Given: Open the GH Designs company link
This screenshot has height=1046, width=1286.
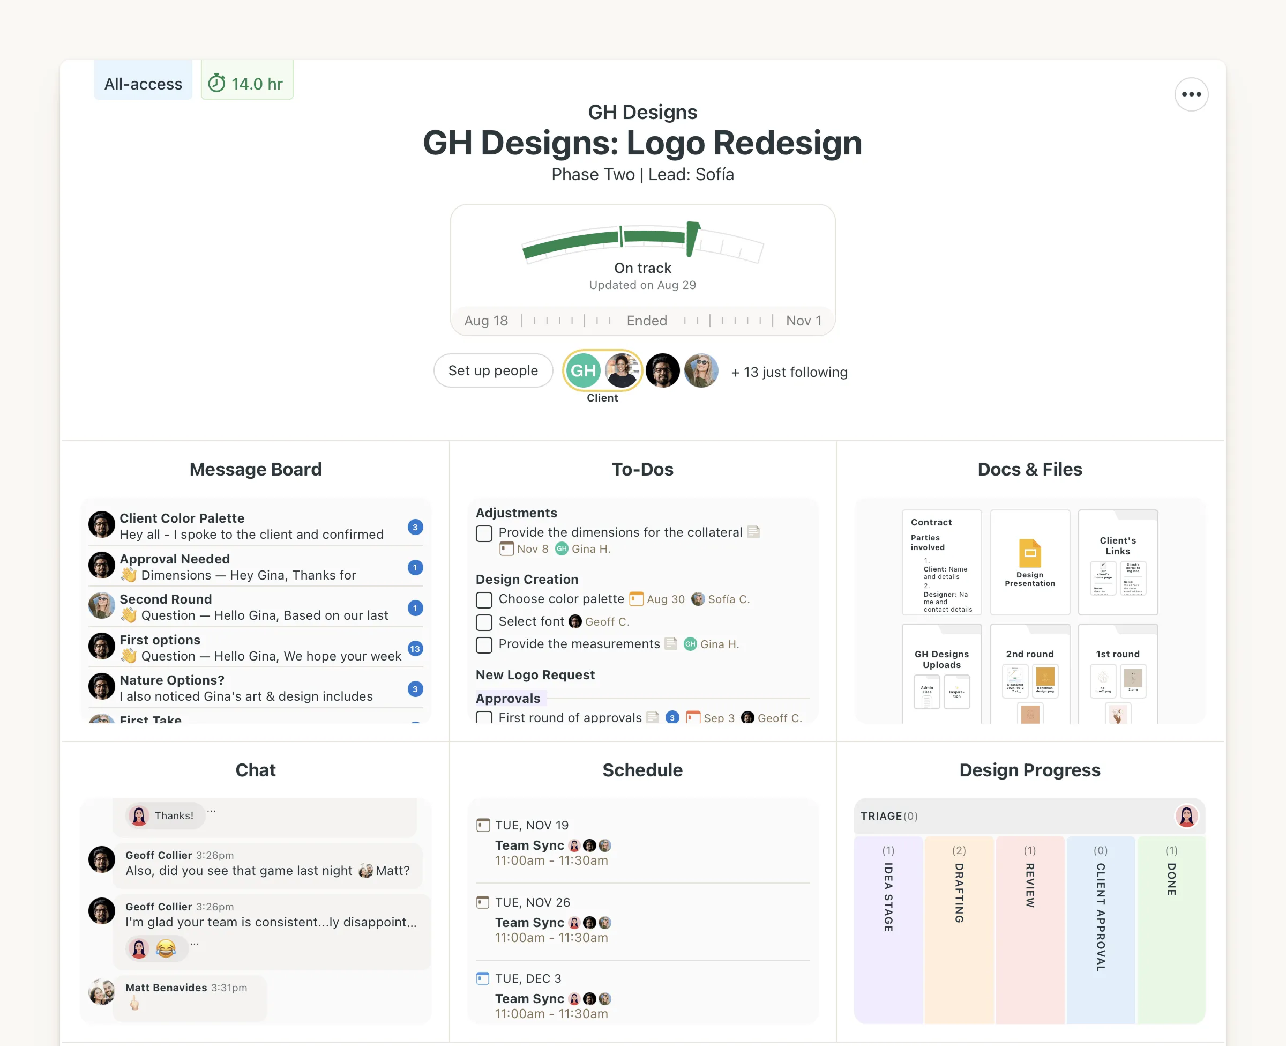Looking at the screenshot, I should (642, 112).
